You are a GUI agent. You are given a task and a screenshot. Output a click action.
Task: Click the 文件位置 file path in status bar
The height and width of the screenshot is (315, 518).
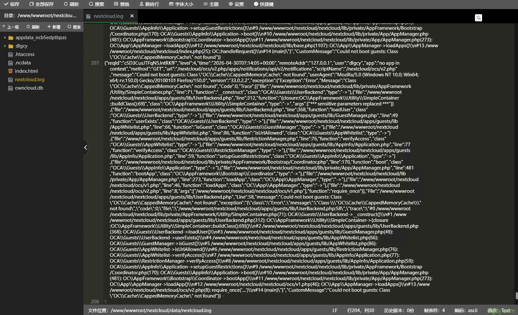pyautogui.click(x=150, y=310)
